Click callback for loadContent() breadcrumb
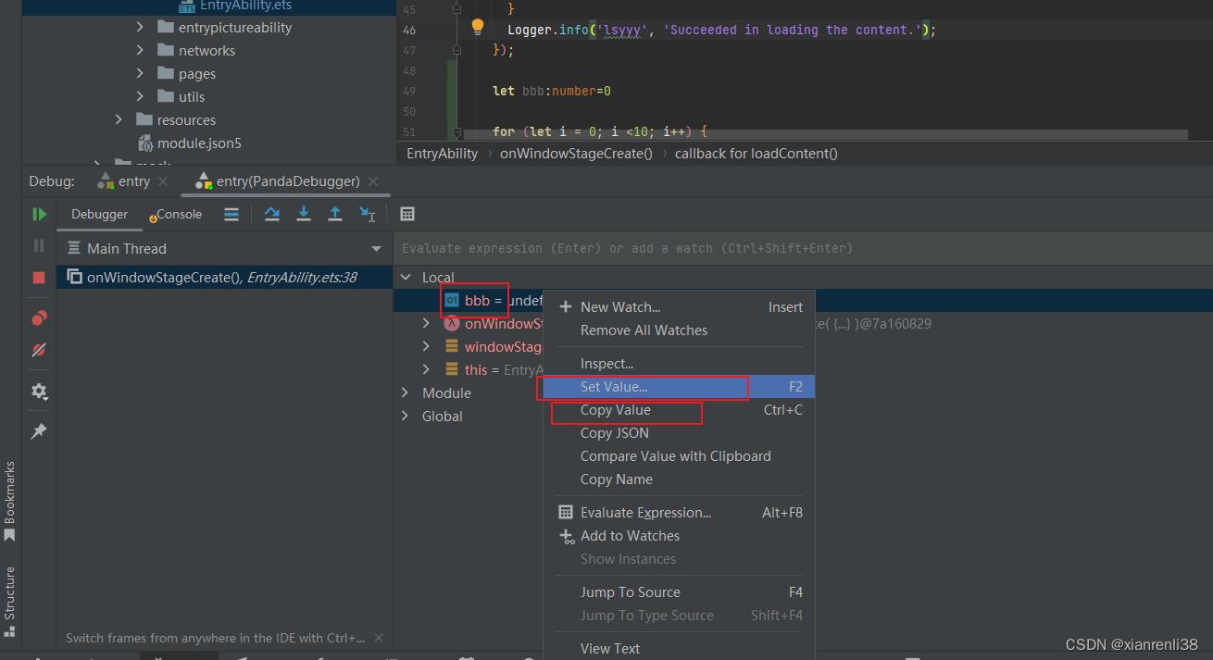This screenshot has height=660, width=1213. (757, 154)
